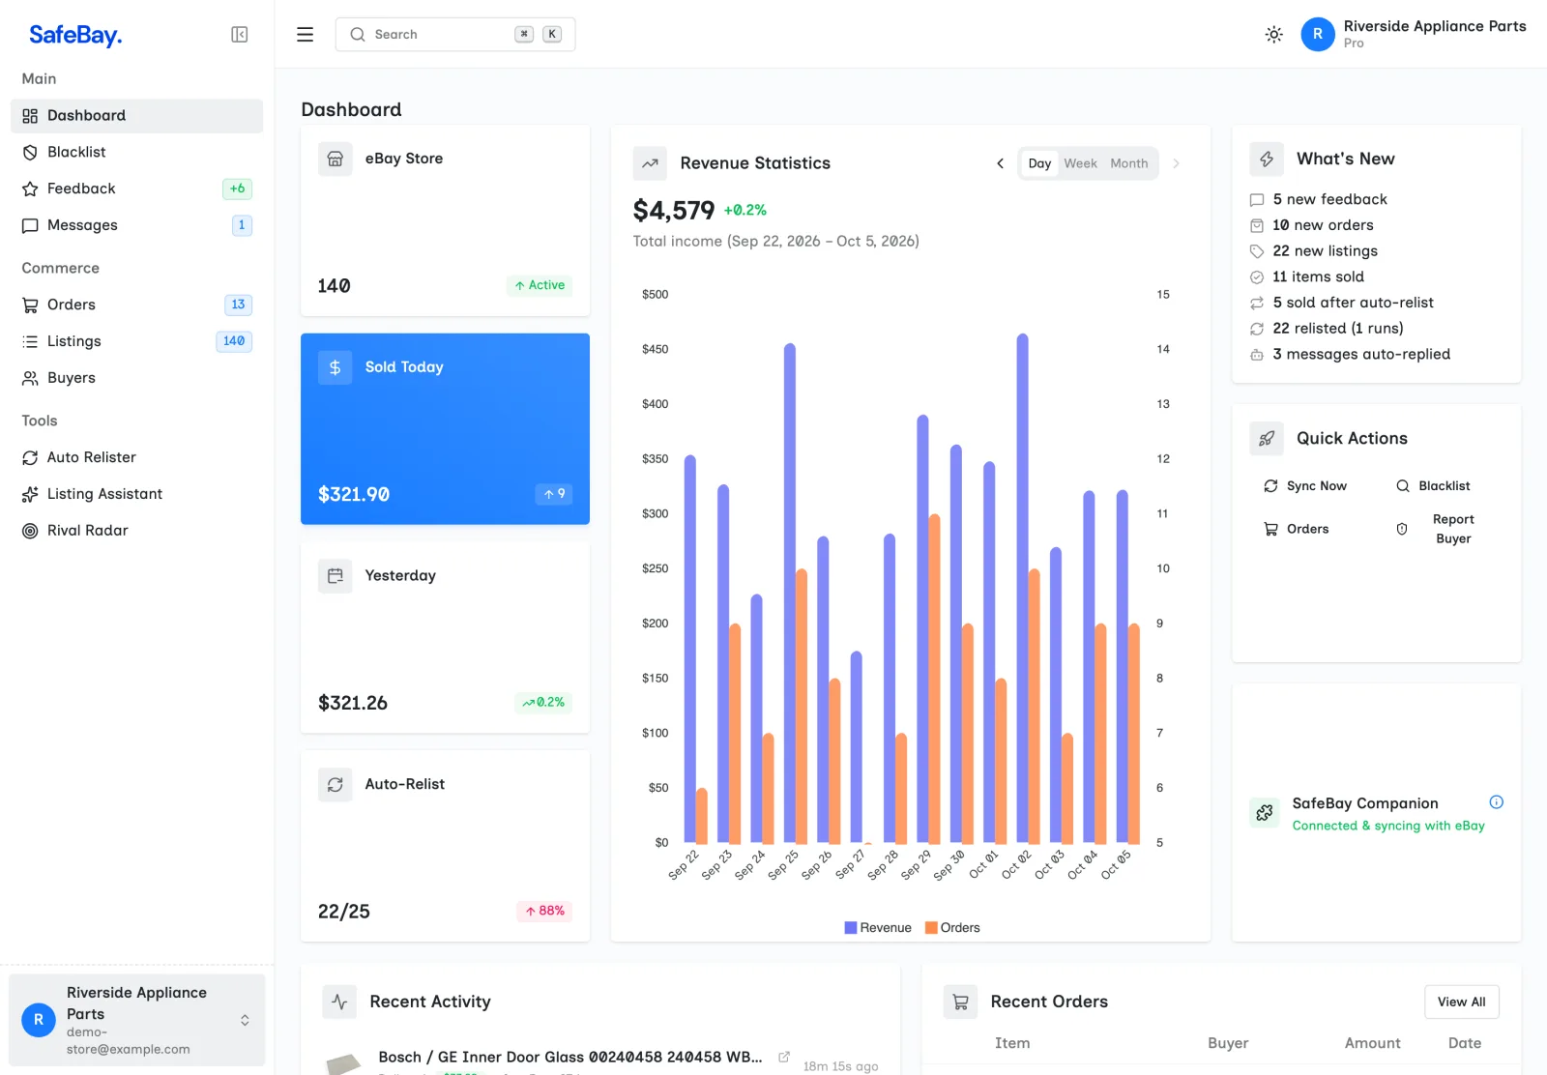This screenshot has width=1547, height=1075.
Task: Switch to the Week tab
Action: point(1081,163)
